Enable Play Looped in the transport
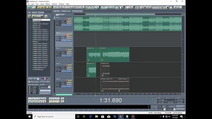The height and width of the screenshot is (119, 212). (44, 99)
